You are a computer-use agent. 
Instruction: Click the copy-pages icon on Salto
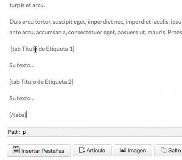(x=164, y=150)
